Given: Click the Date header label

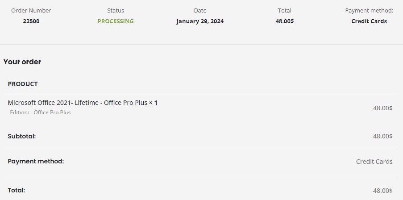Looking at the screenshot, I should point(200,10).
